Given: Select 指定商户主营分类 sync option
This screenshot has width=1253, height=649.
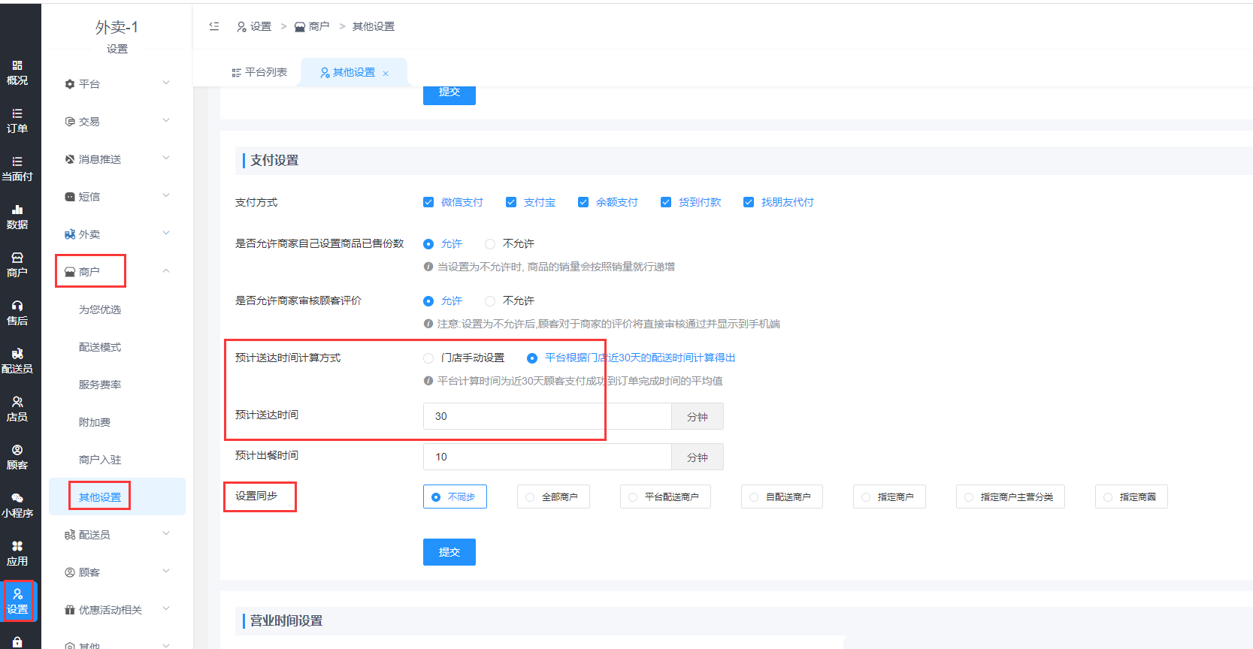Looking at the screenshot, I should 1010,497.
